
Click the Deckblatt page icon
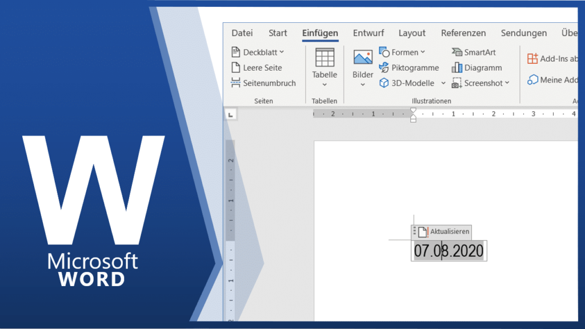coord(235,52)
